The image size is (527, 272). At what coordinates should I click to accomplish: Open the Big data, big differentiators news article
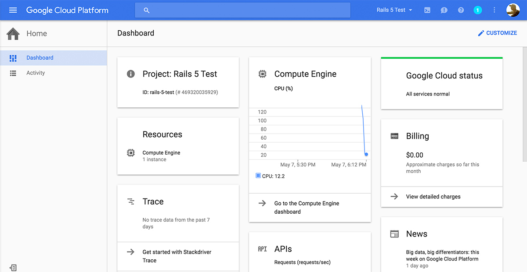(443, 255)
